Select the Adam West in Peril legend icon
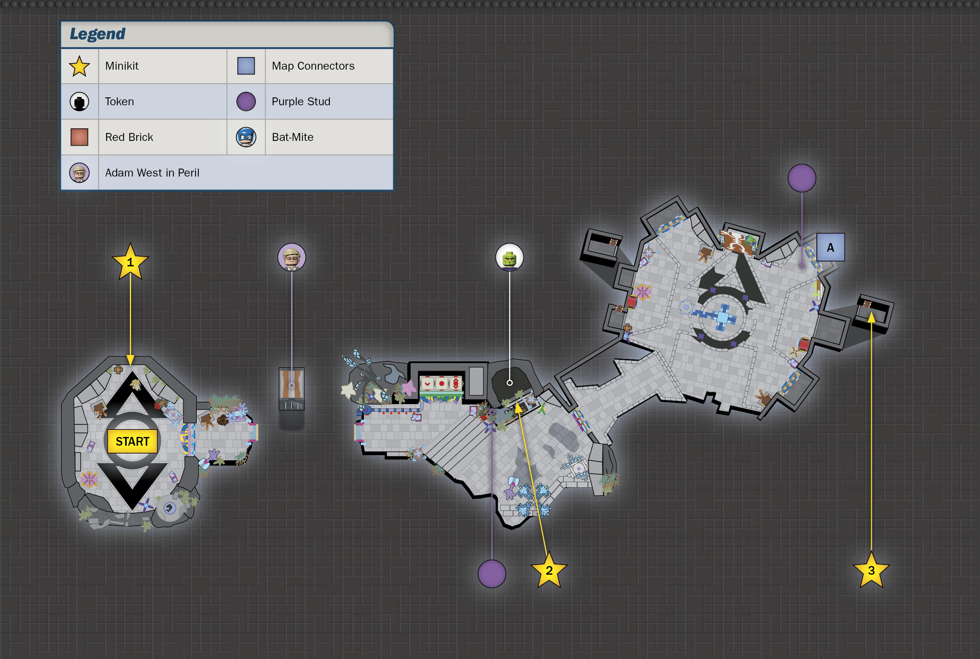Image resolution: width=980 pixels, height=659 pixels. (80, 173)
